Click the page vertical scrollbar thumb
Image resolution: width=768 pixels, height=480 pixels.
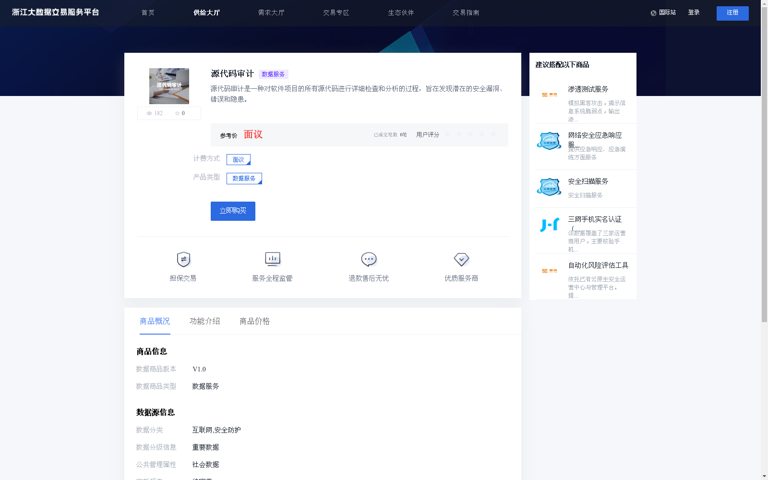(x=764, y=165)
